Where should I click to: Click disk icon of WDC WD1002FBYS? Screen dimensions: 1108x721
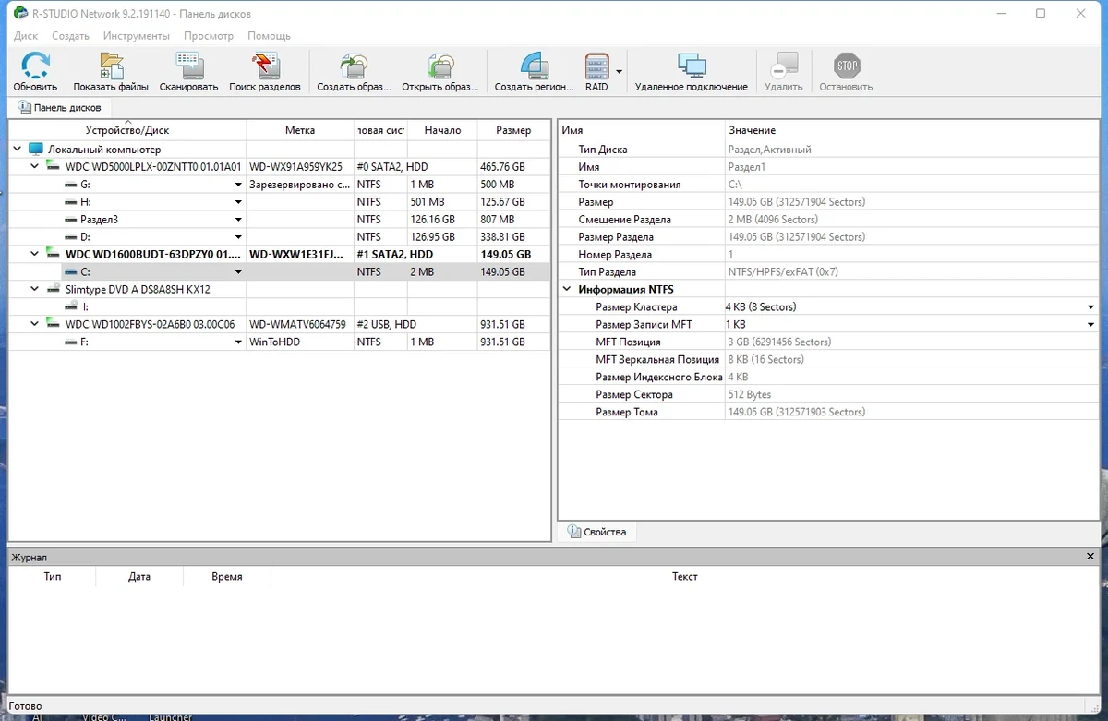54,324
